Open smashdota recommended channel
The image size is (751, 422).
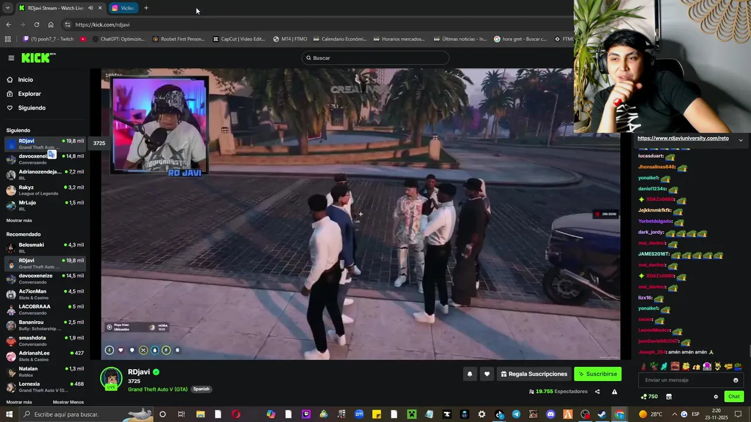pyautogui.click(x=45, y=341)
